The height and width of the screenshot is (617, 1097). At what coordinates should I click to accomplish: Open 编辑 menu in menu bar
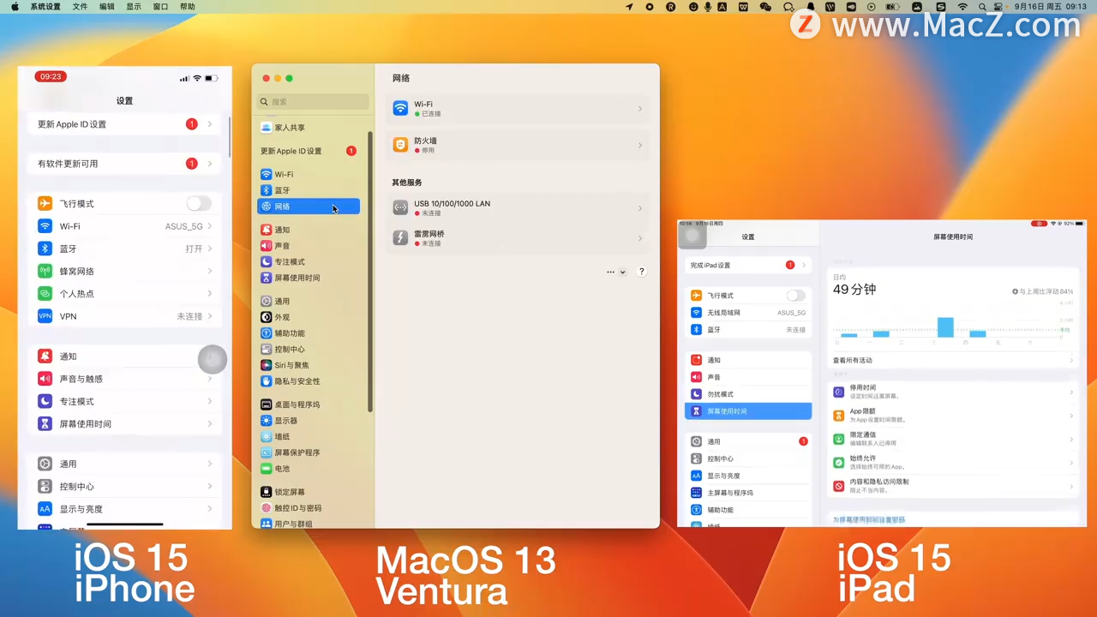tap(106, 7)
